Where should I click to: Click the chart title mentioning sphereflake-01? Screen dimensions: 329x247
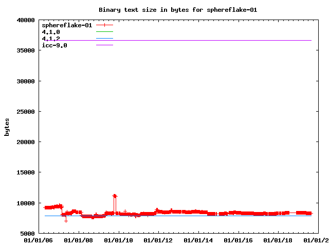pyautogui.click(x=177, y=10)
